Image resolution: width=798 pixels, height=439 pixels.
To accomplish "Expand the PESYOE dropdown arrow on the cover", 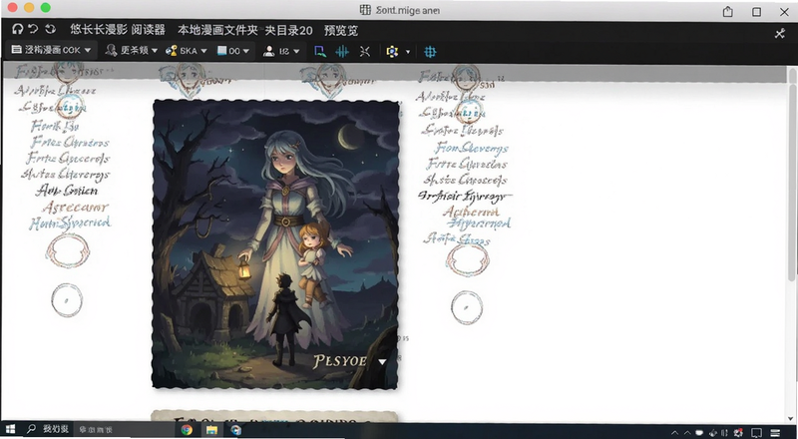I will [x=382, y=362].
